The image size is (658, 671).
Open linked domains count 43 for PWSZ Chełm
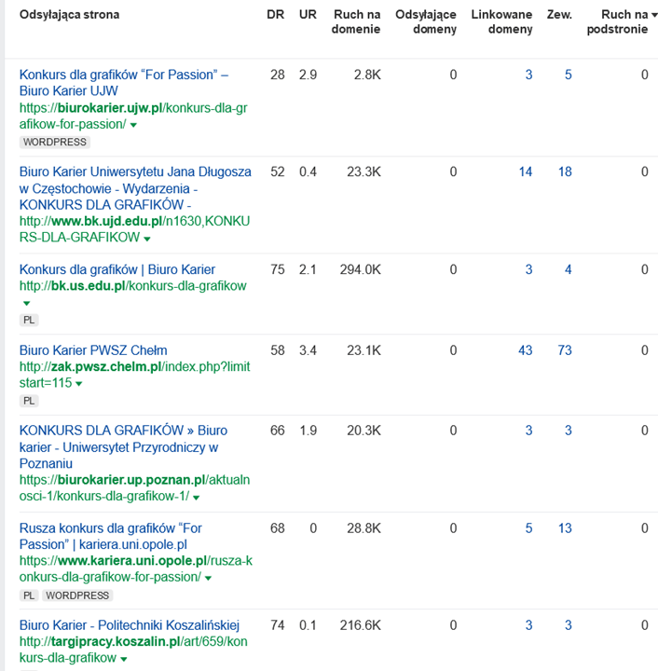click(x=525, y=350)
